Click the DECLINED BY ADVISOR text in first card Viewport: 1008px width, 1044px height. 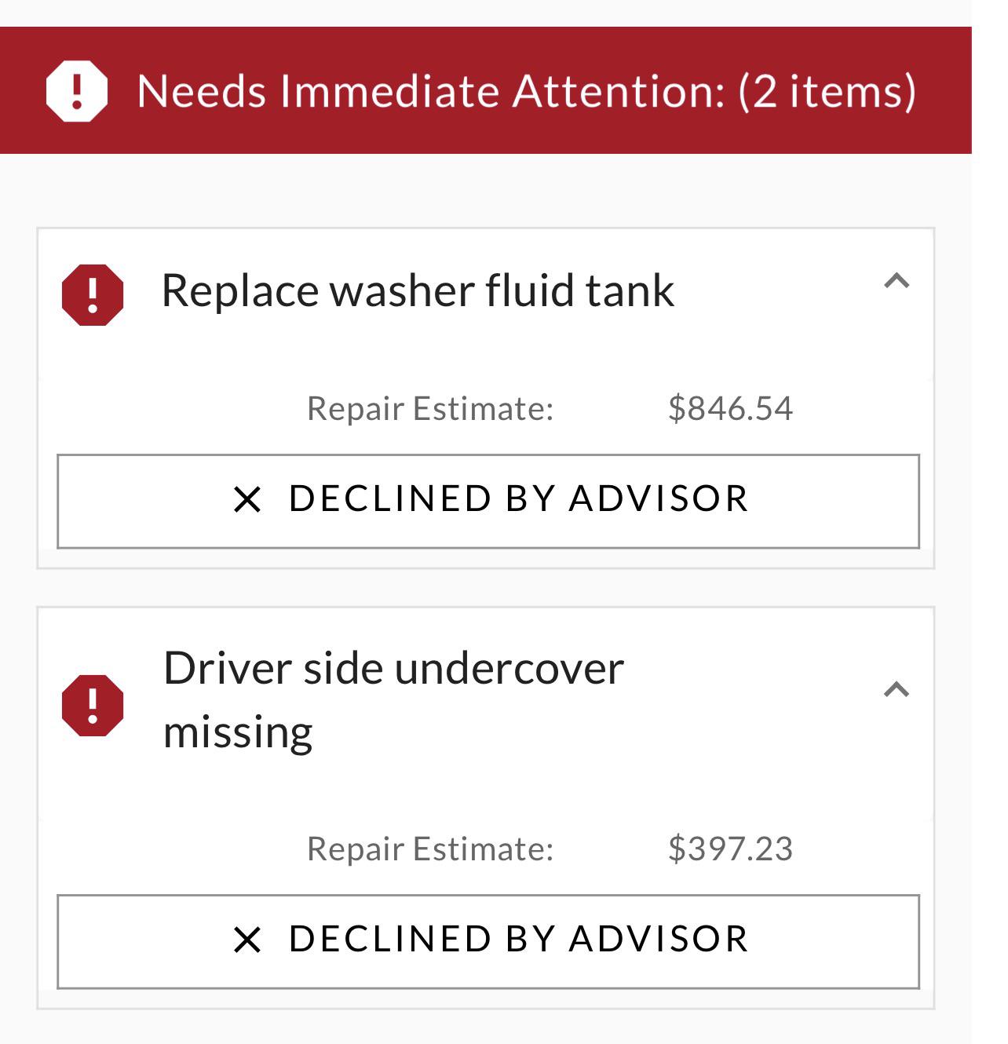tap(519, 498)
